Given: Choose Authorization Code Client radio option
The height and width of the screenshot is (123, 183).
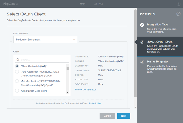Looking at the screenshot, I should (17, 91).
